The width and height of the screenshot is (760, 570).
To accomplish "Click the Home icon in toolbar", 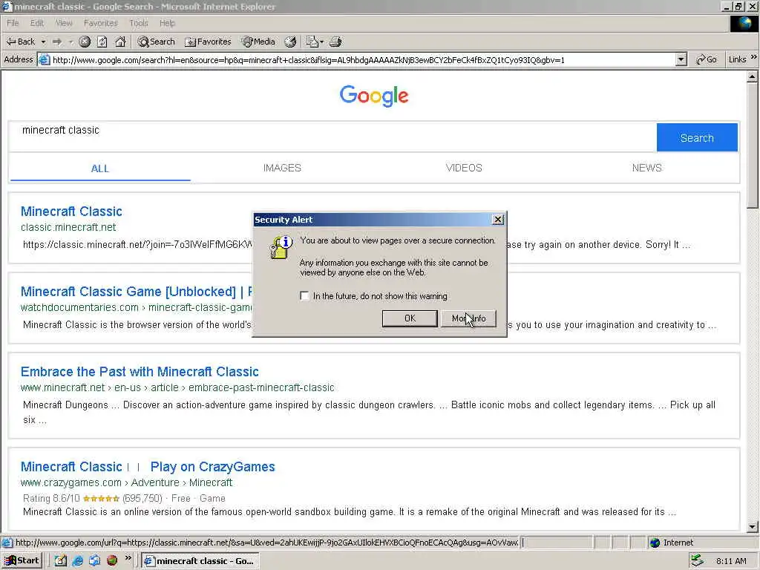I will click(x=120, y=42).
